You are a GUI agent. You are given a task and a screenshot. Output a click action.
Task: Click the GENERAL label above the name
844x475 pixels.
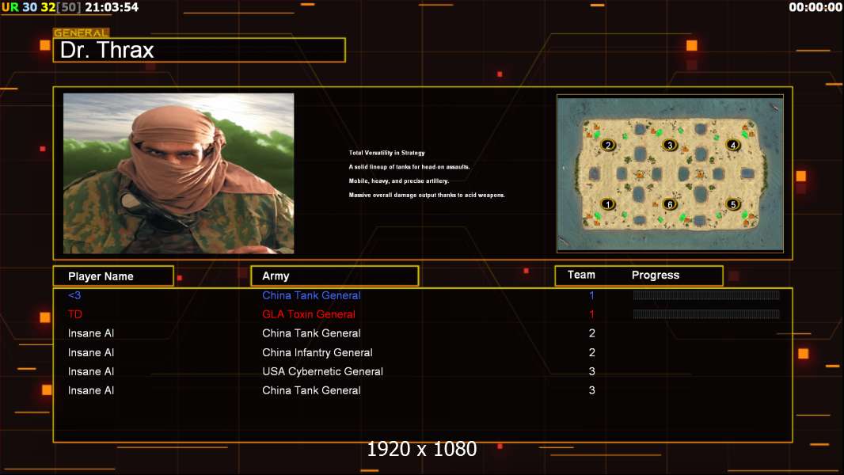click(x=82, y=32)
